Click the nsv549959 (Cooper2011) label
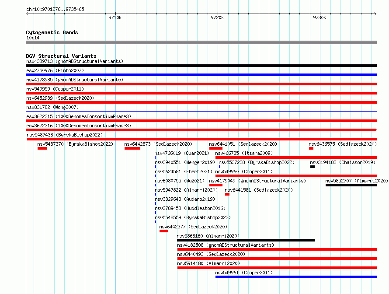389x294 pixels. (x=55, y=89)
